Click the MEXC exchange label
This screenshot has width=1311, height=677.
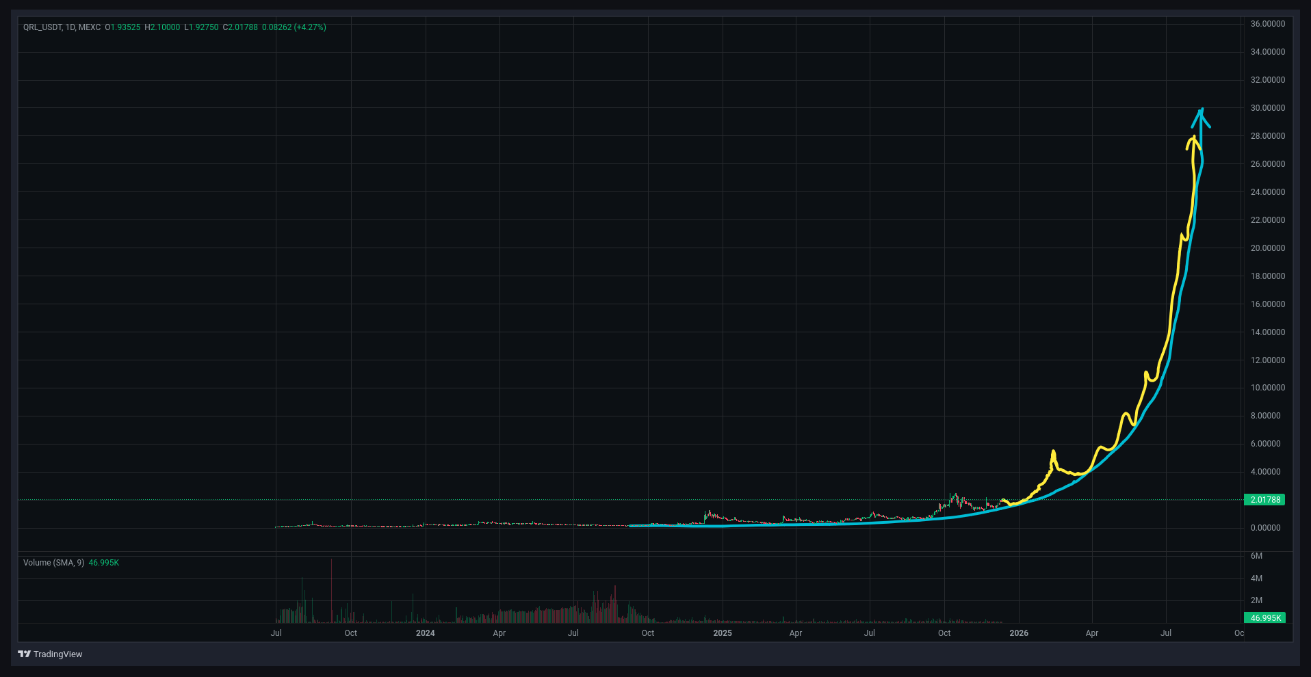point(90,27)
